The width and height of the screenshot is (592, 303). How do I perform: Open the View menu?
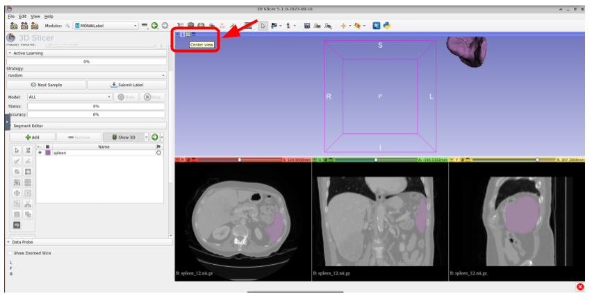35,16
